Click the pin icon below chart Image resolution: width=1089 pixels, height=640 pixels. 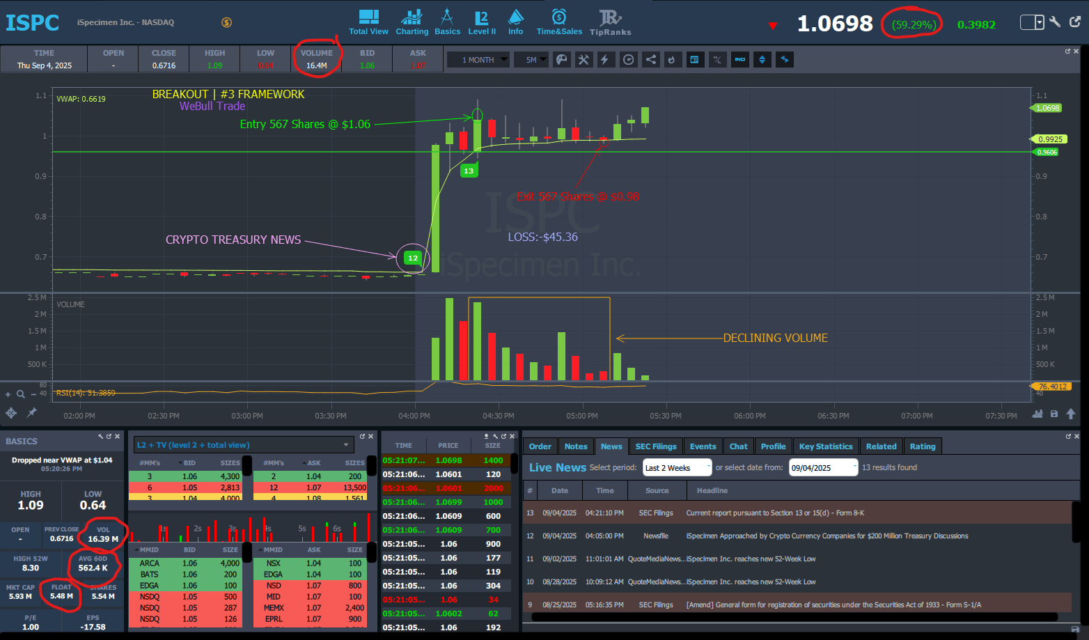tap(31, 413)
